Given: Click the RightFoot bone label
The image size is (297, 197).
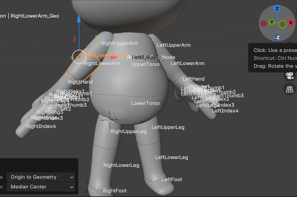Looking at the screenshot, I should [115, 191].
